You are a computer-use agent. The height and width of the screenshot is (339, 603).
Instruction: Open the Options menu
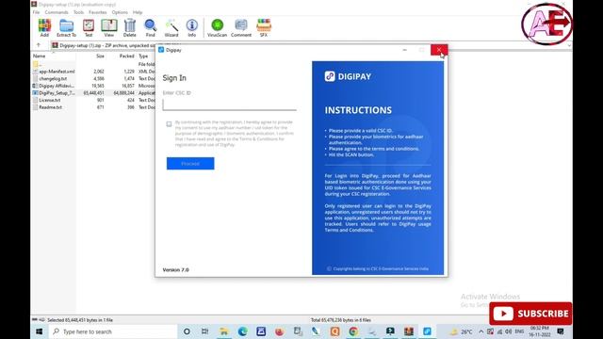pyautogui.click(x=120, y=12)
